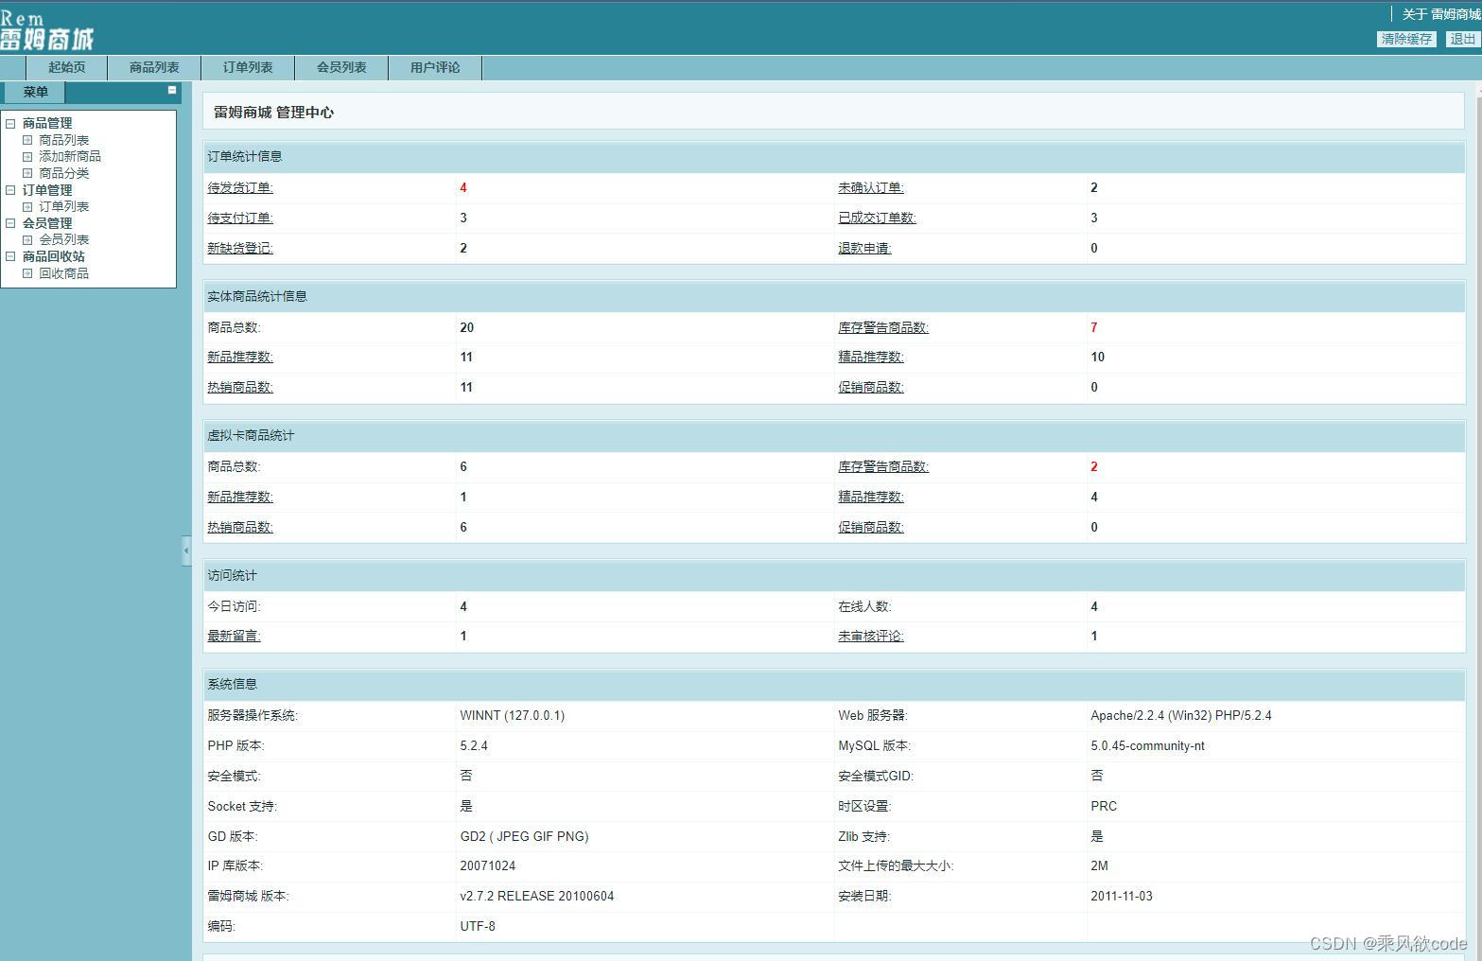Screen dimensions: 1482x961
Task: Click the icon beside 订单列表 in the tree
Action: point(27,206)
